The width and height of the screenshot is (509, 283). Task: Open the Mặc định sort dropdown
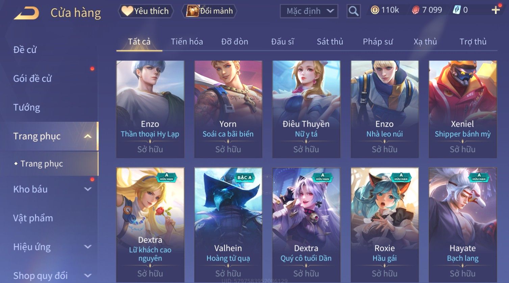click(309, 11)
